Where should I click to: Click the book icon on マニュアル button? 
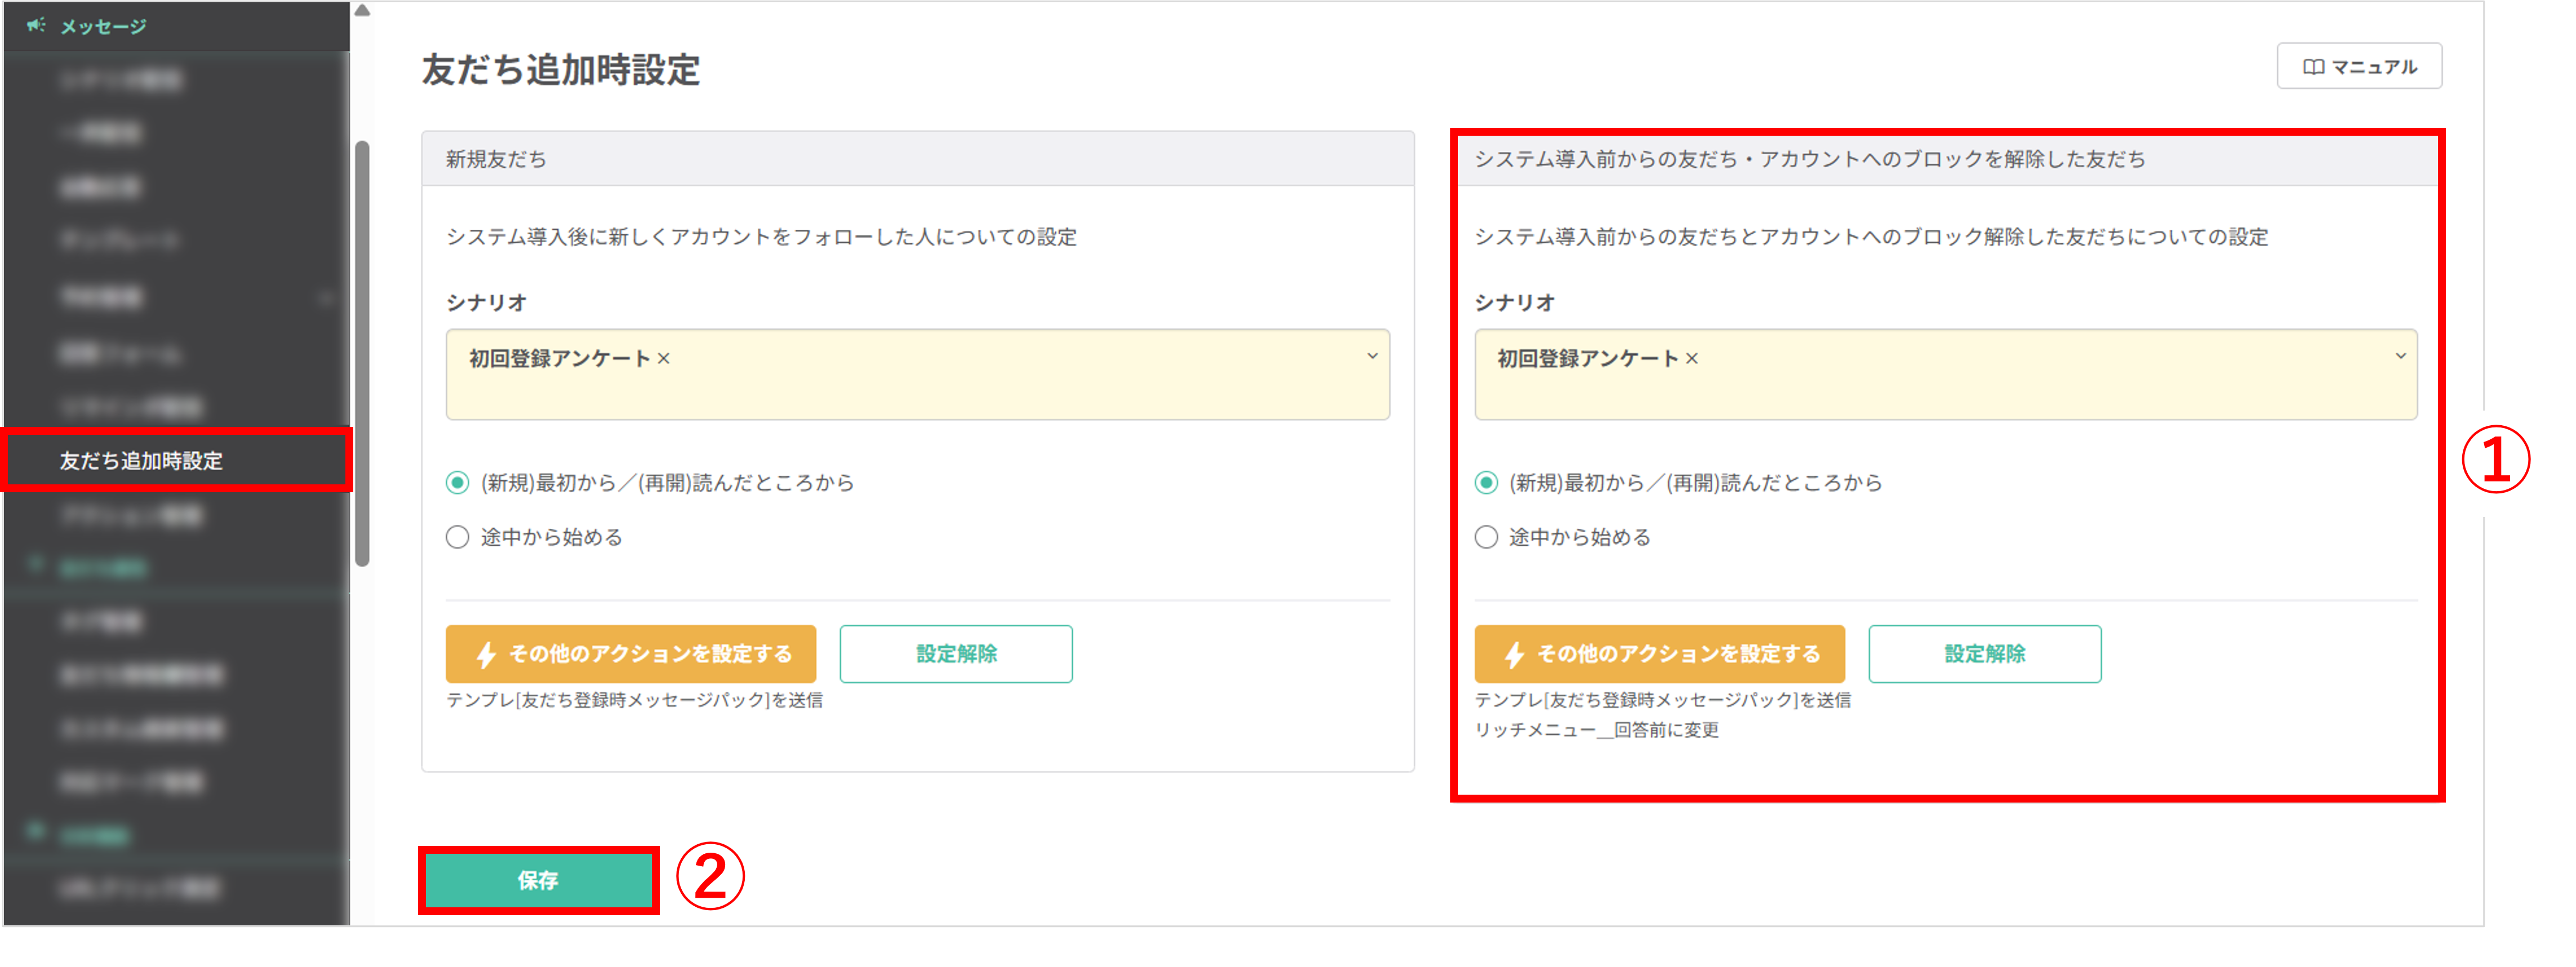[2313, 67]
